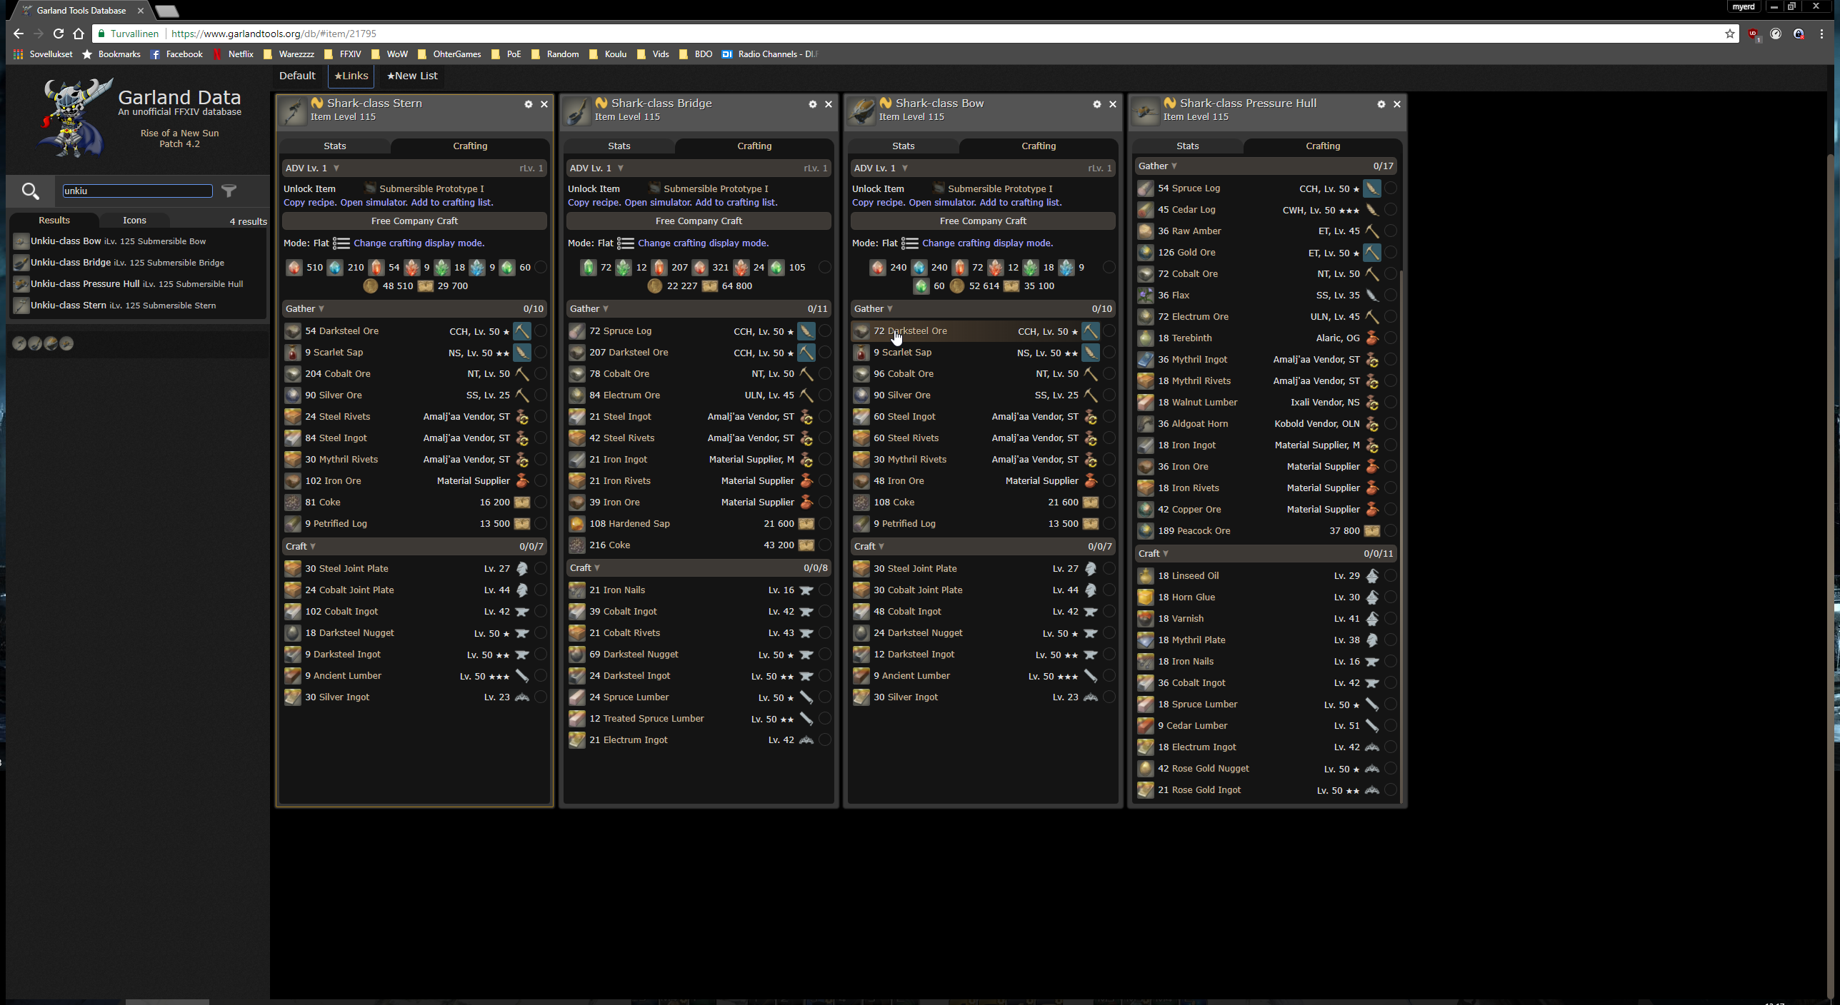Click the gil price icon next to 189 Peacock Ore
Image resolution: width=1840 pixels, height=1005 pixels.
tap(1371, 531)
